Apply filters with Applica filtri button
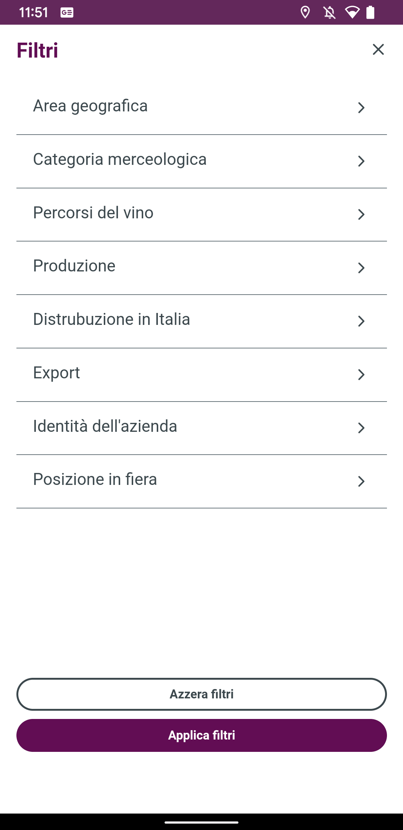 [201, 735]
